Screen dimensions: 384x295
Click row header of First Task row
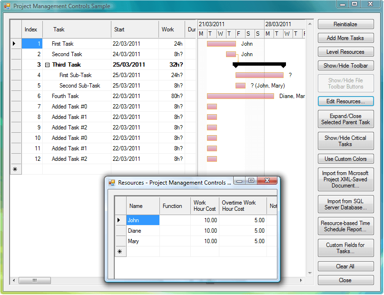coord(16,44)
